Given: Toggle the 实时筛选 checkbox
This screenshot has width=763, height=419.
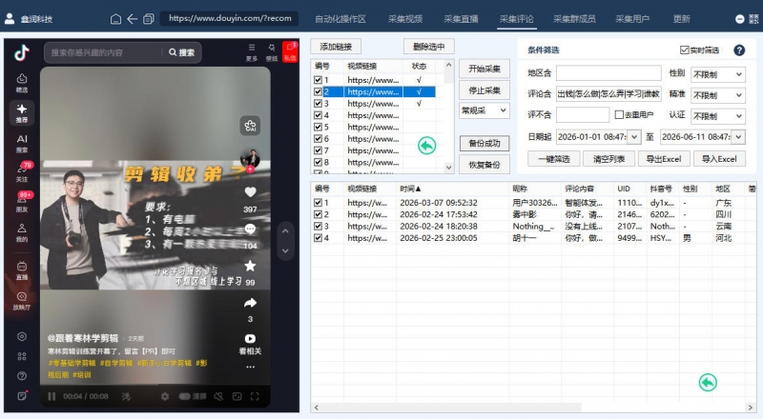Looking at the screenshot, I should point(685,50).
